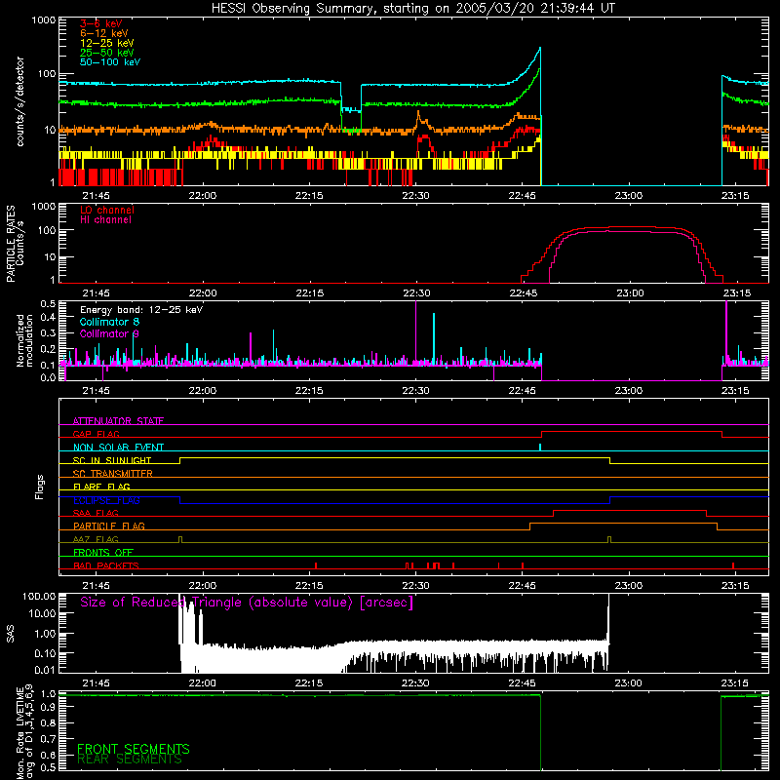Click the AAZ FLAG label
Image resolution: width=780 pixels, height=780 pixels.
96,539
